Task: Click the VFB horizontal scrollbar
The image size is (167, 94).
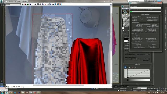Action: click(x=58, y=85)
